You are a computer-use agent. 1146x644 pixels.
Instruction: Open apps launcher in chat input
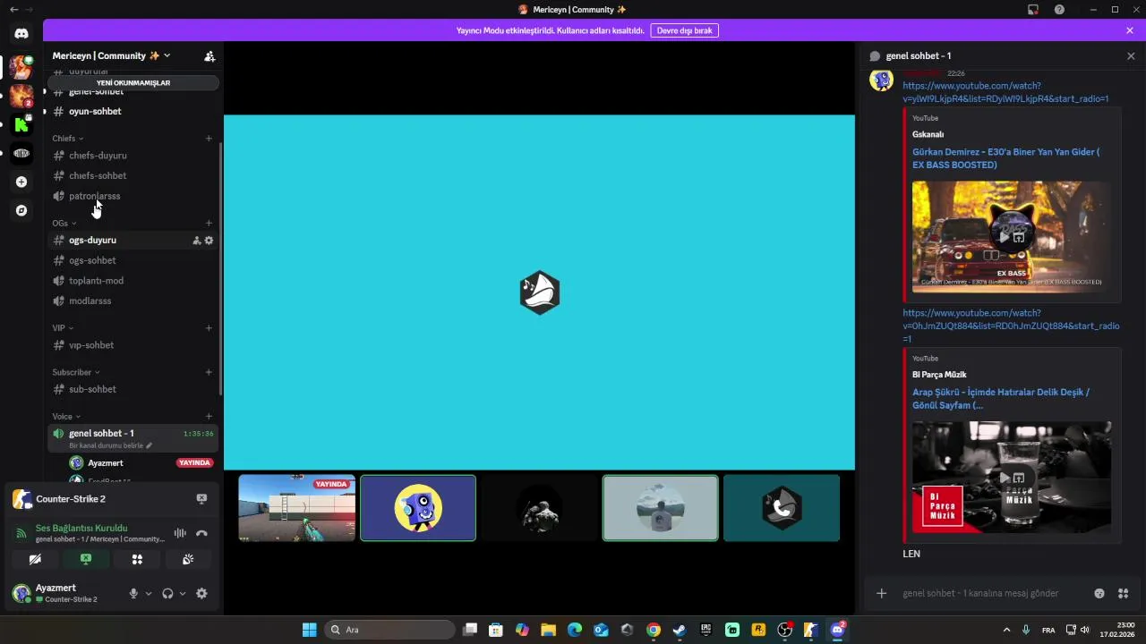pos(1124,593)
